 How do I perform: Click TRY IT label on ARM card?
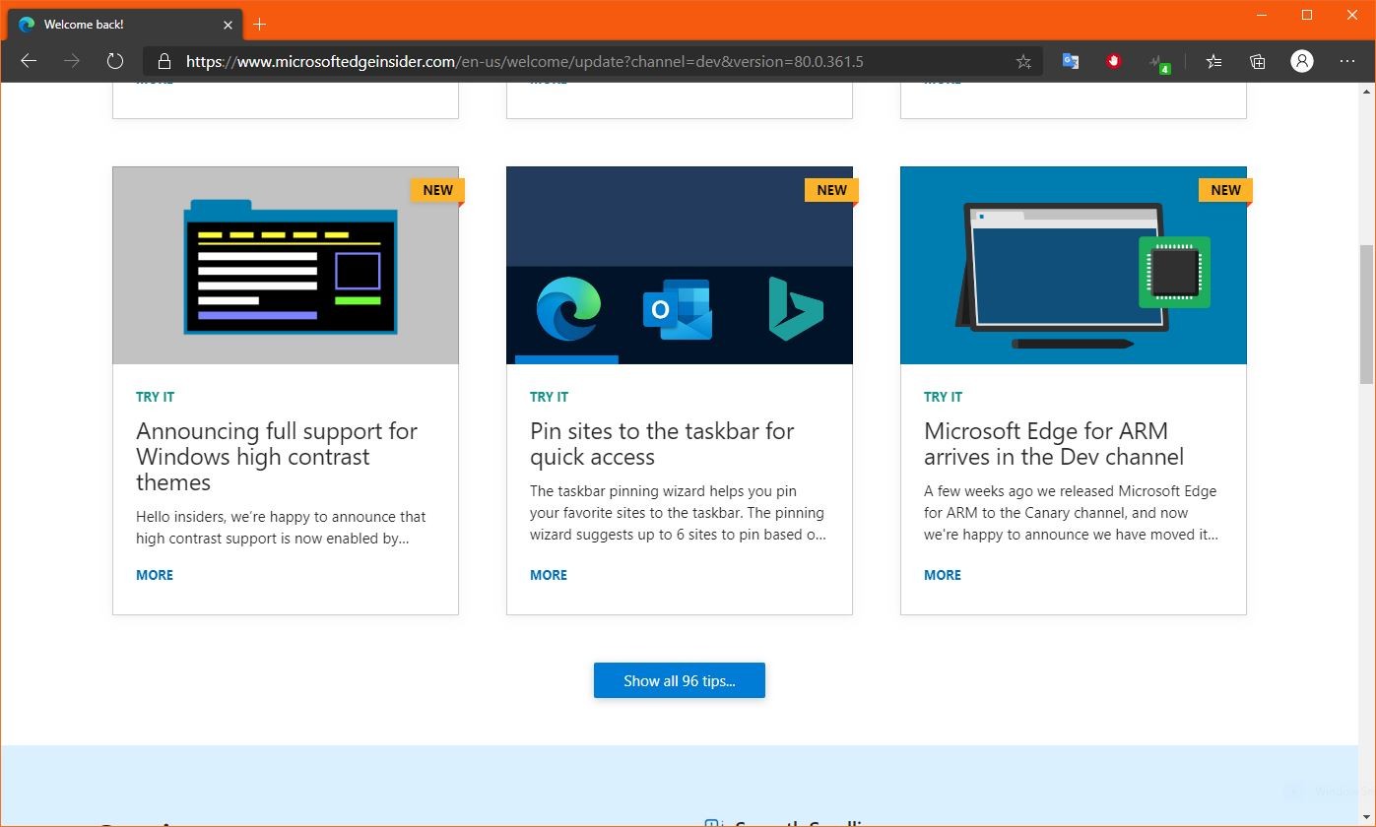[x=943, y=397]
